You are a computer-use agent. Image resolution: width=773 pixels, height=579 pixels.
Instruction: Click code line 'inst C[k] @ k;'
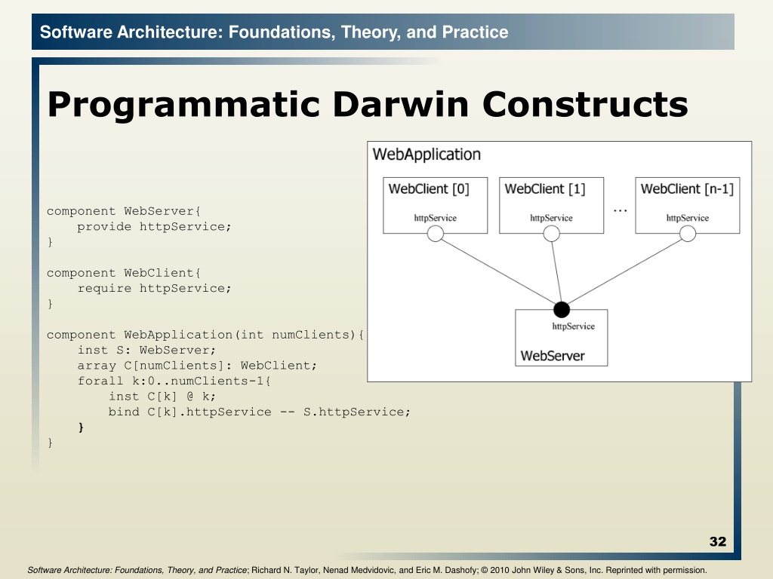click(x=162, y=397)
